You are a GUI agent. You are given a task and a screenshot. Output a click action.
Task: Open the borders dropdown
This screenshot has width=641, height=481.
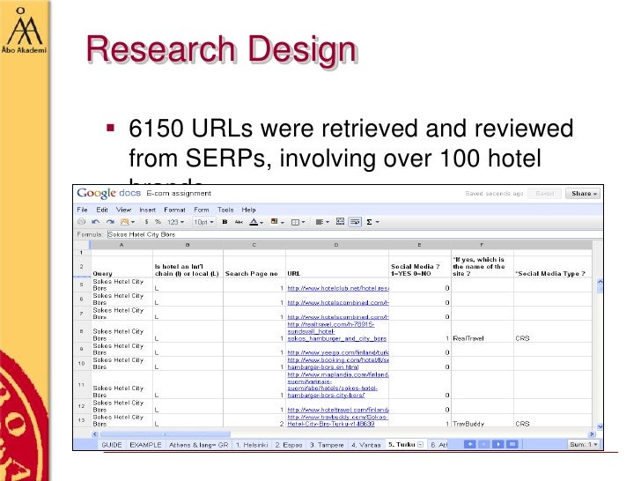(x=298, y=222)
